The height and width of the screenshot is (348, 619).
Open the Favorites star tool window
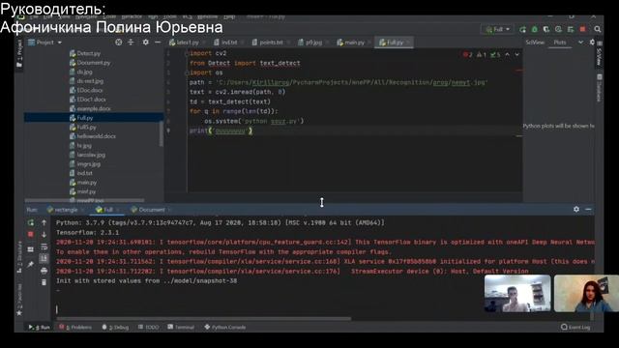[19, 313]
